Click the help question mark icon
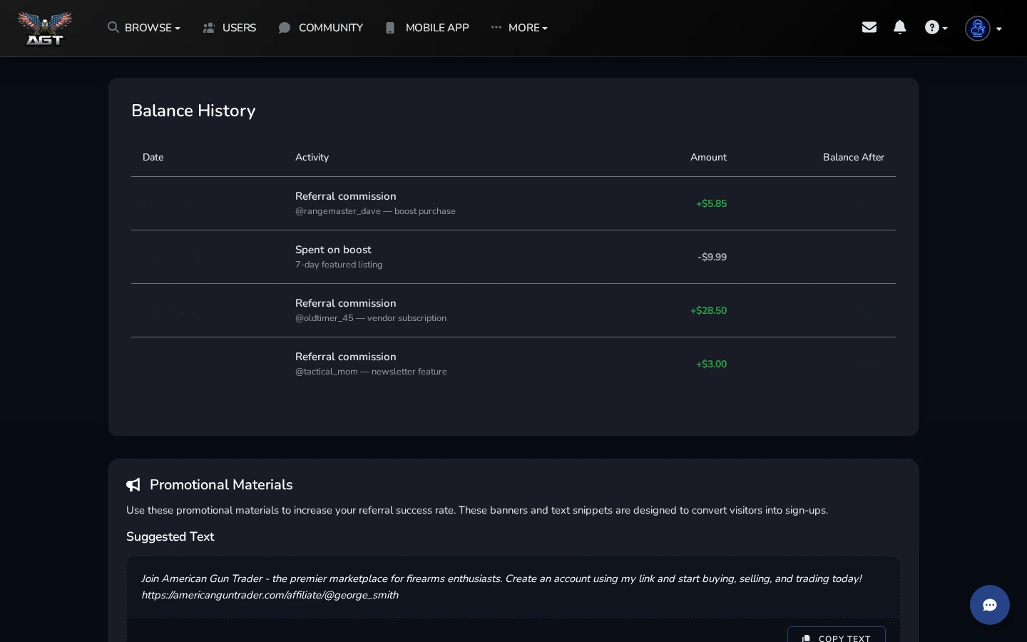The image size is (1027, 642). click(x=932, y=28)
